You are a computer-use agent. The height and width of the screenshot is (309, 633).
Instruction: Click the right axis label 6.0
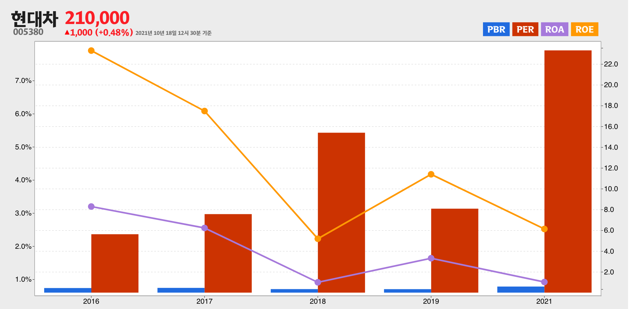609,230
